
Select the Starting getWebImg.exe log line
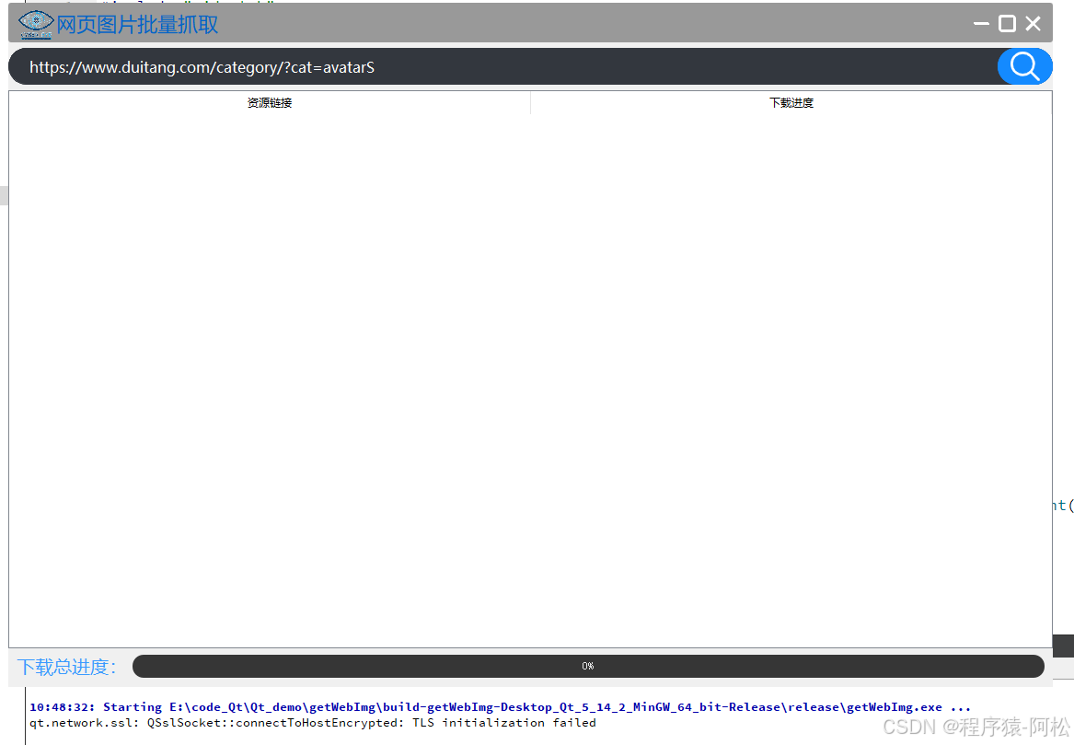coord(368,706)
